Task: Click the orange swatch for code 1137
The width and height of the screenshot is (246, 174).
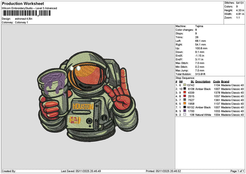Action: (184, 103)
